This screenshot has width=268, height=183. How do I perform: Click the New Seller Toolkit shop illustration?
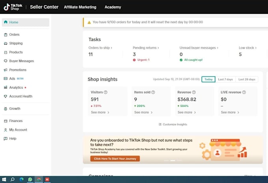pos(223,149)
